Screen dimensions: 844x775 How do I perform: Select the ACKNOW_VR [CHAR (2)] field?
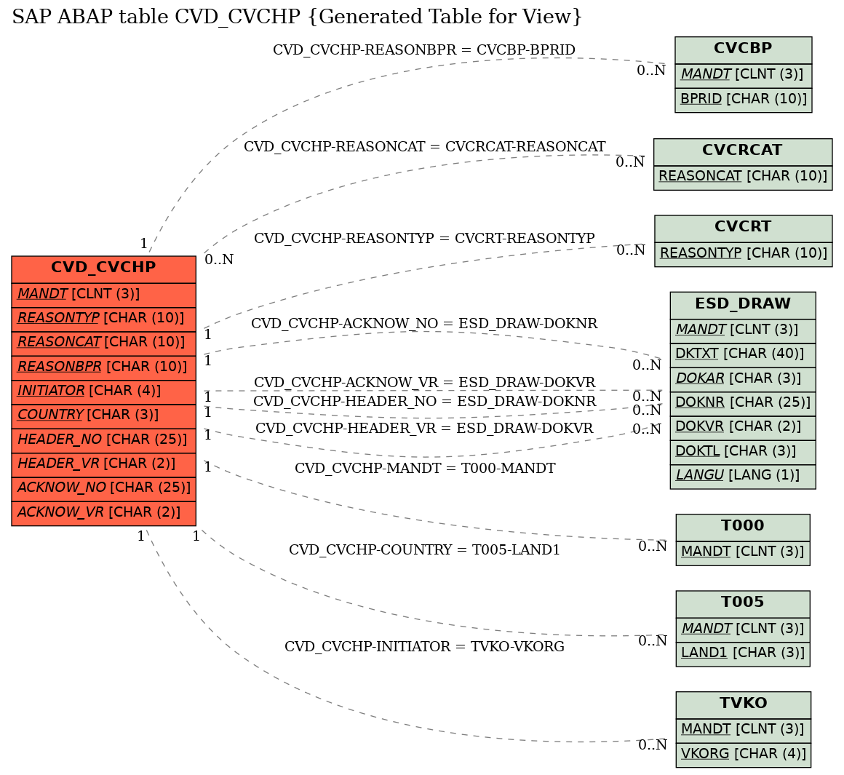[103, 512]
